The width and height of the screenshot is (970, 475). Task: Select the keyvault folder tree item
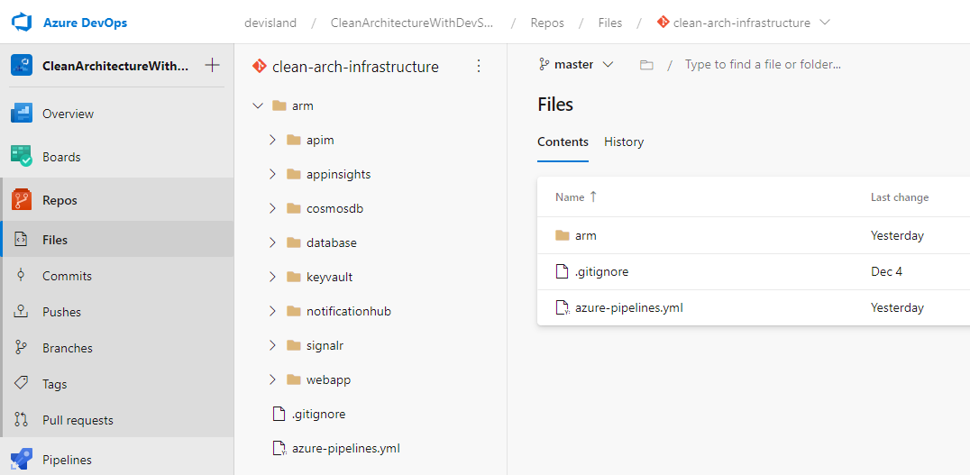371,277
